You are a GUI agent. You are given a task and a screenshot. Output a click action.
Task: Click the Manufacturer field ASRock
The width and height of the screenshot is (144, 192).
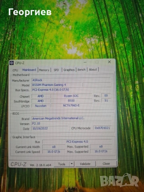click(71, 80)
